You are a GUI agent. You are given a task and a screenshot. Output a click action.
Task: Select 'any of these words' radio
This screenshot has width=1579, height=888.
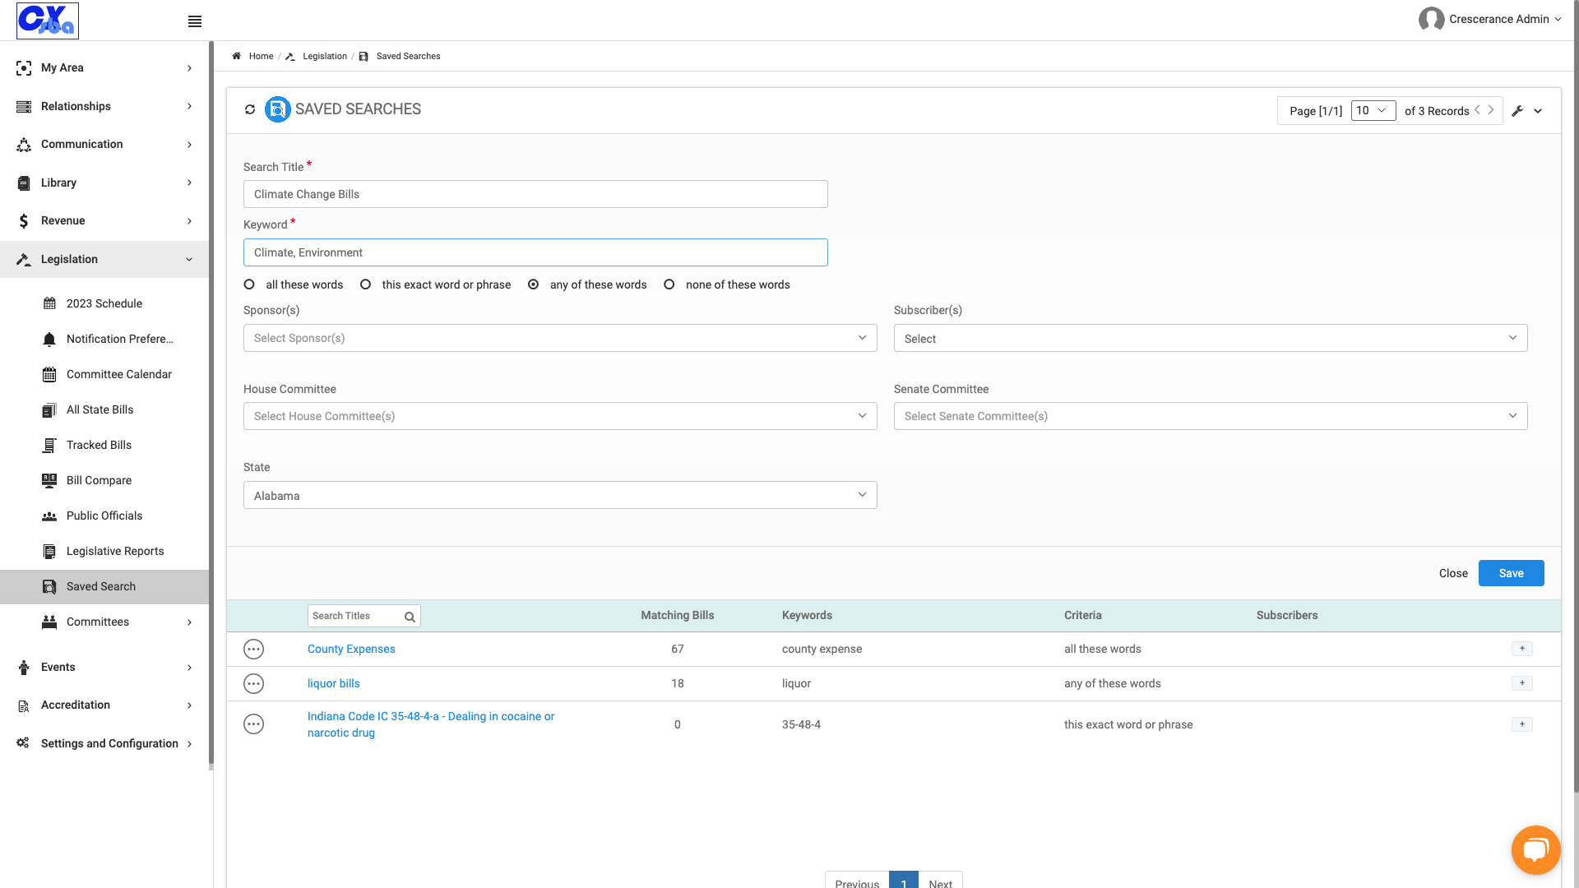click(x=534, y=284)
